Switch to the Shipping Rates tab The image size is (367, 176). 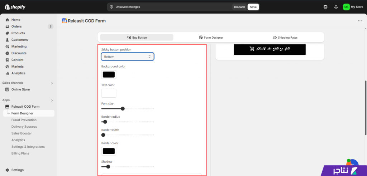(285, 38)
